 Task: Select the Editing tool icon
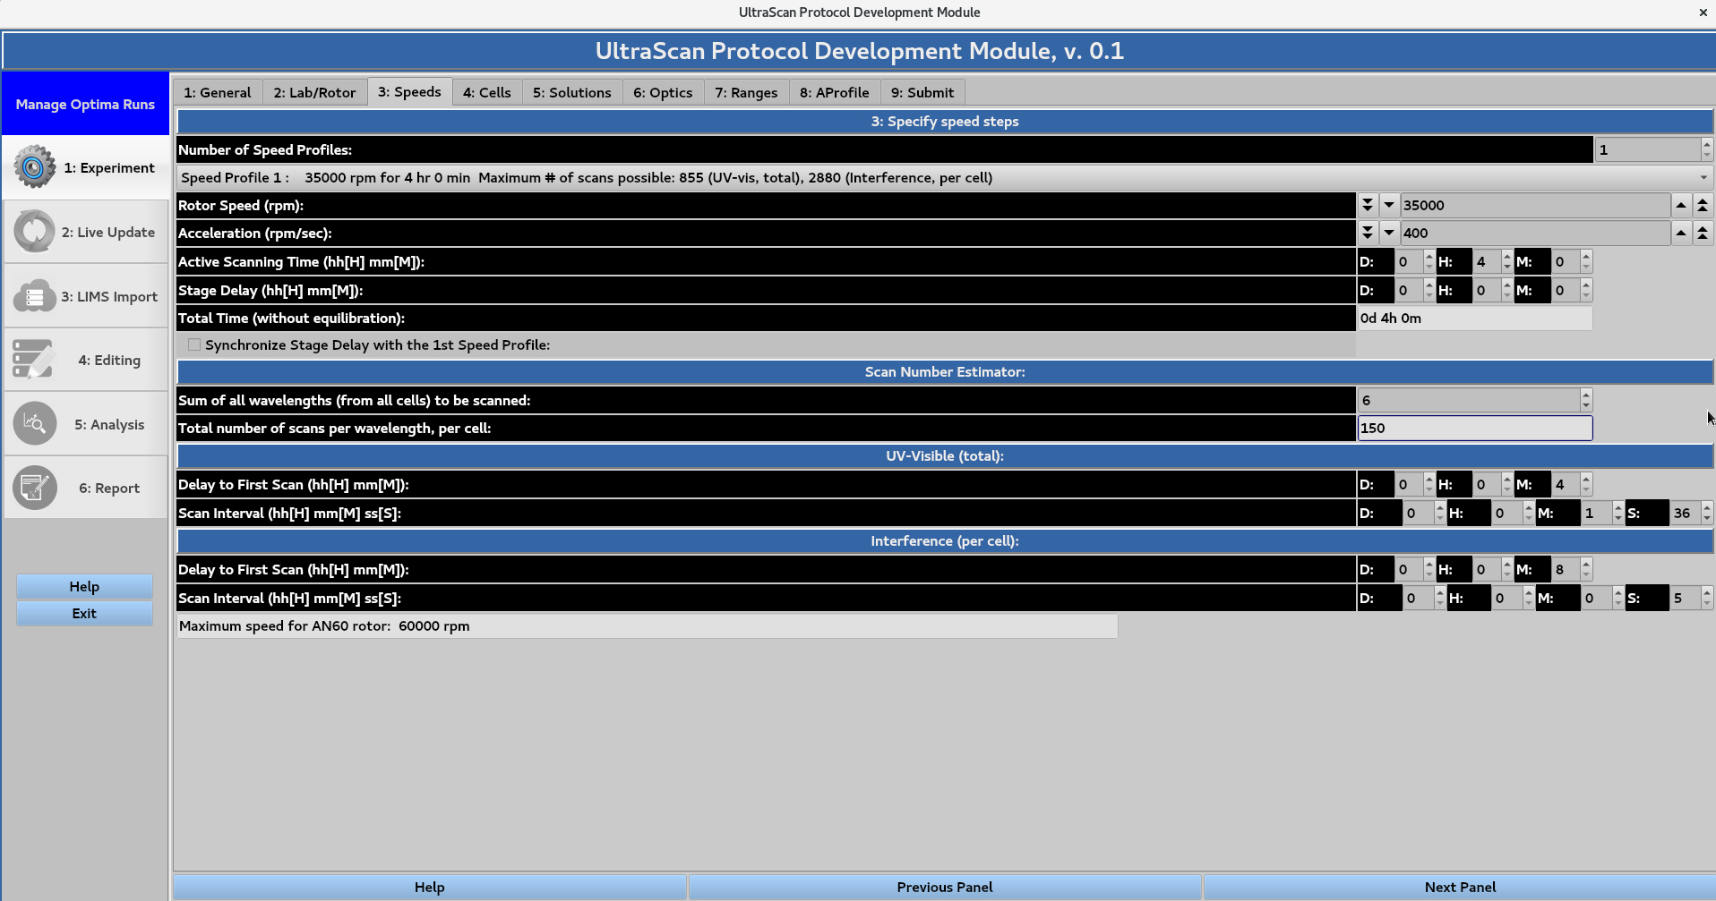pos(34,359)
